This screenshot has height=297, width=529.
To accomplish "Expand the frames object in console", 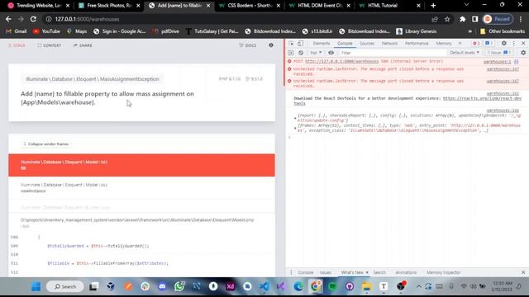I will point(295,128).
